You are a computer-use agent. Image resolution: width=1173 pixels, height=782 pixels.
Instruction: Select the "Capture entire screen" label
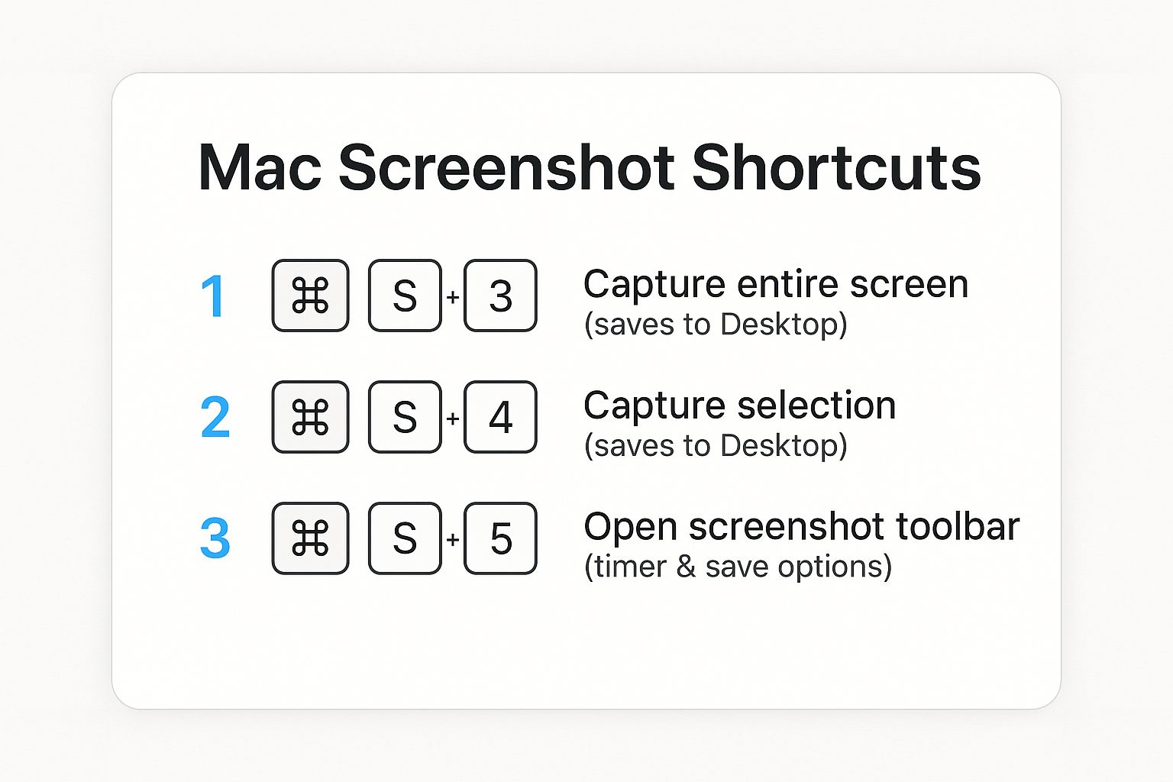pyautogui.click(x=775, y=284)
